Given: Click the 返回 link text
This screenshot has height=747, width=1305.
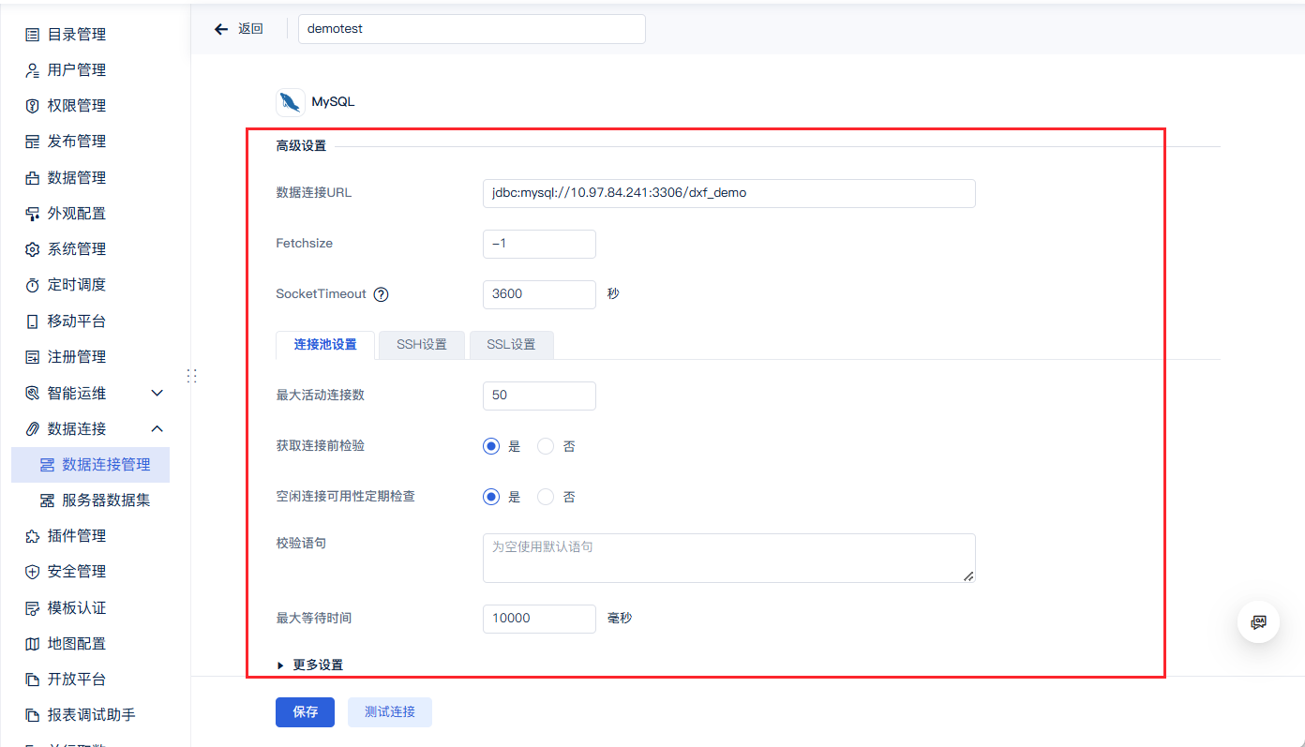Looking at the screenshot, I should [250, 29].
